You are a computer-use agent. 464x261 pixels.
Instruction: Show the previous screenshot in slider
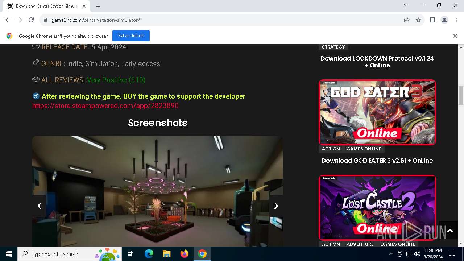[x=39, y=206]
